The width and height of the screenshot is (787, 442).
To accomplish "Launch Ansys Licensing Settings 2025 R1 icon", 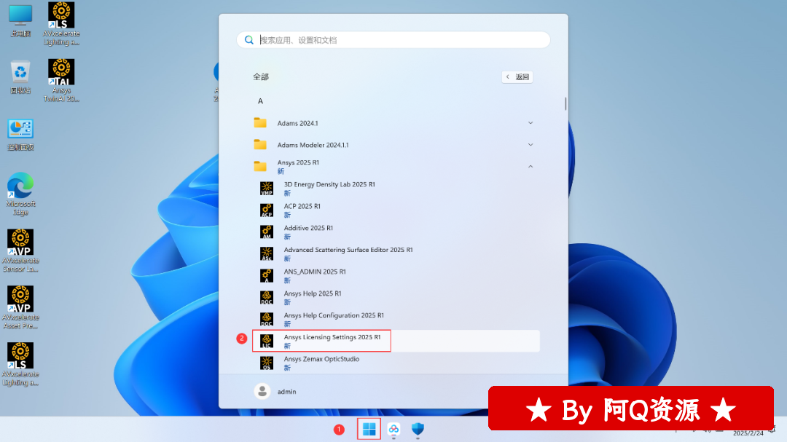I will pyautogui.click(x=267, y=342).
